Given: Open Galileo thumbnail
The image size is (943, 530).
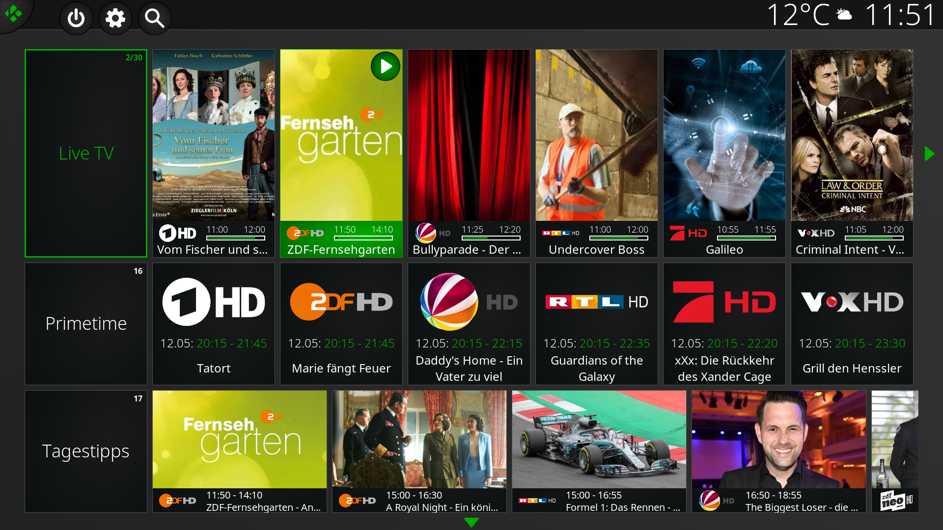Looking at the screenshot, I should 724,135.
